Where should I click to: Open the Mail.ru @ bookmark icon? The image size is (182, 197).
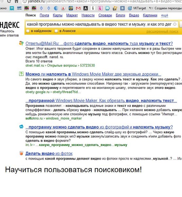coord(71,8)
